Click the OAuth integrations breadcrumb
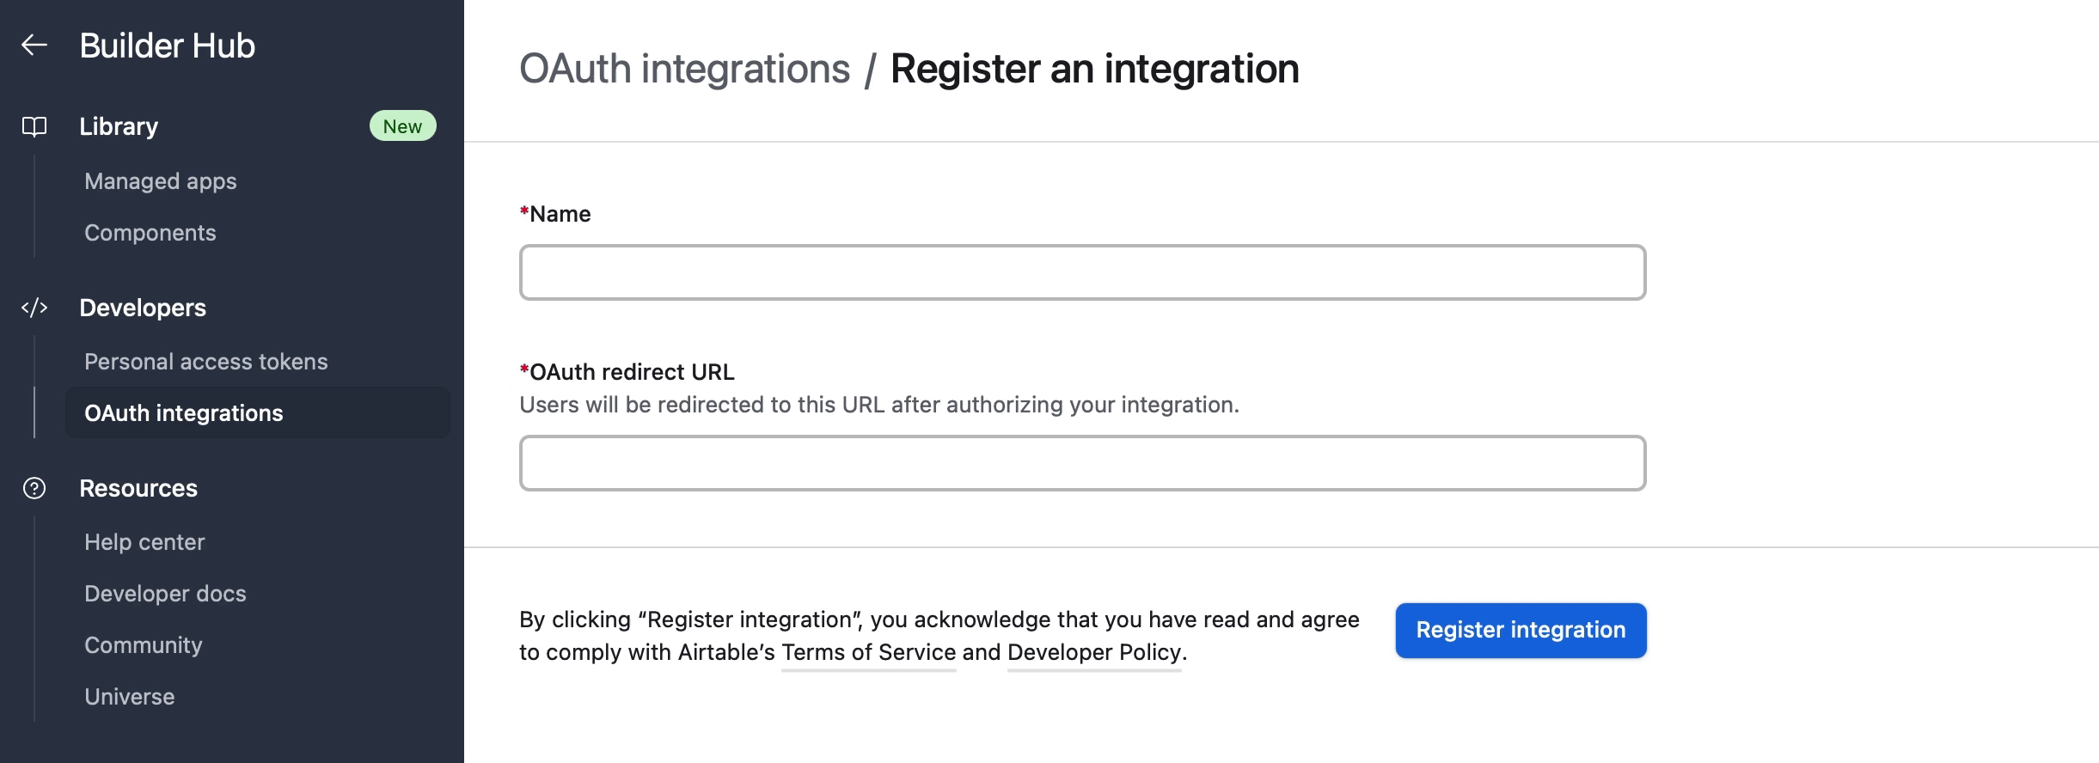This screenshot has height=763, width=2099. (x=684, y=69)
